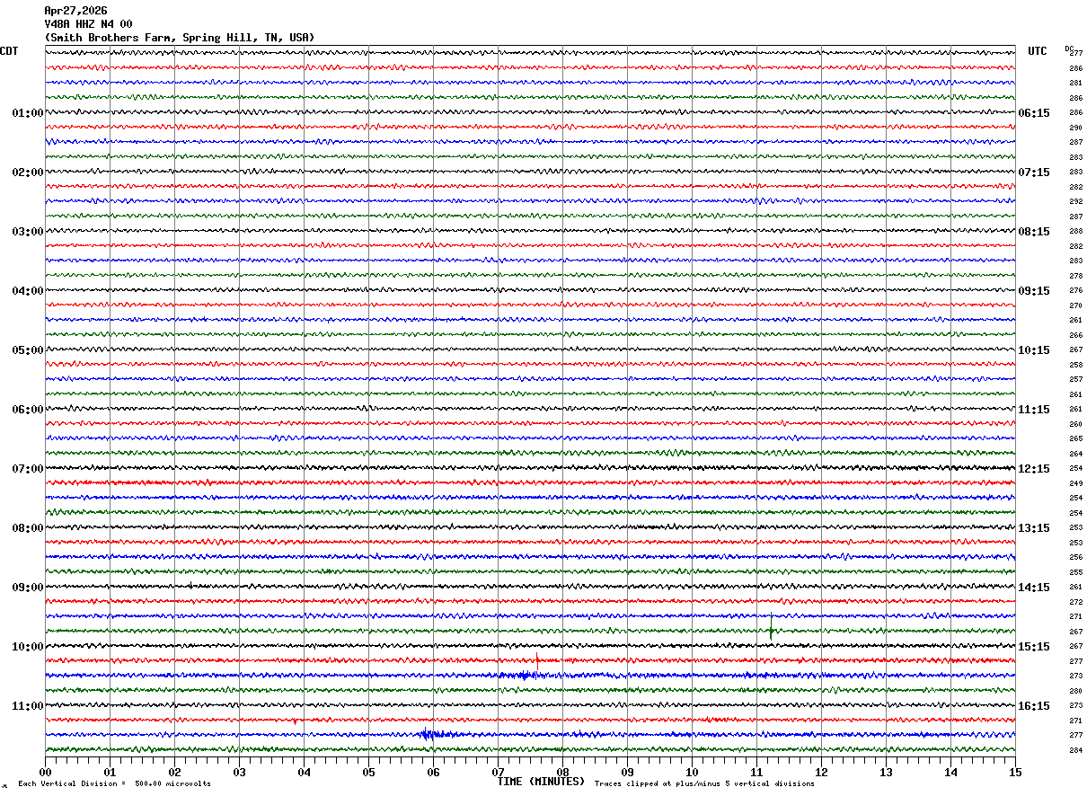Screen dimensions: 1087x796
Task: Click the 09:15 UTC time label
Action: (x=1034, y=291)
